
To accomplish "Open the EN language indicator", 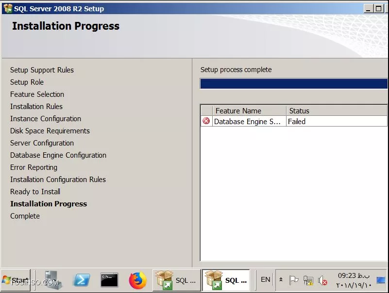I will [265, 279].
